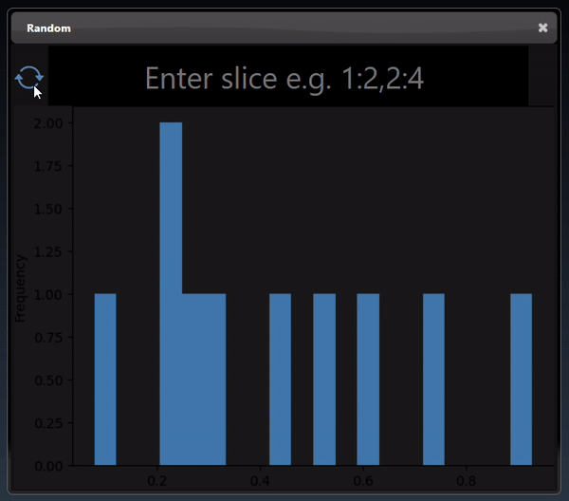Click the 0.8 tick label on the x-axis
Screen dimensions: 569x501
click(466, 480)
